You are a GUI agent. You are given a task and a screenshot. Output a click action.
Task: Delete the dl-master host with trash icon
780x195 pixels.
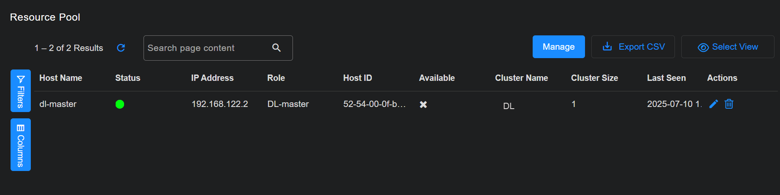(x=729, y=104)
